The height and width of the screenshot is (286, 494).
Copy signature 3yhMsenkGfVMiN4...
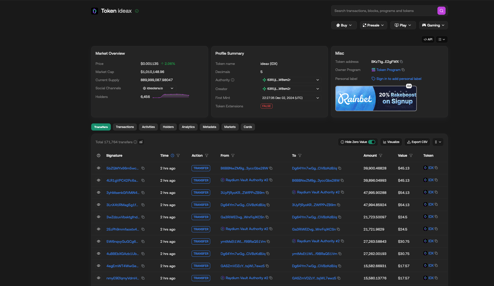pos(143,193)
